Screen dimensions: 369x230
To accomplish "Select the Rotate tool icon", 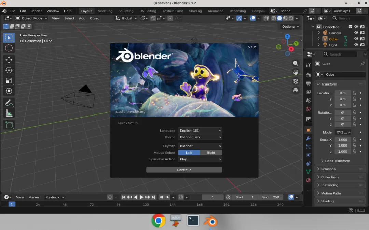I will click(9, 70).
